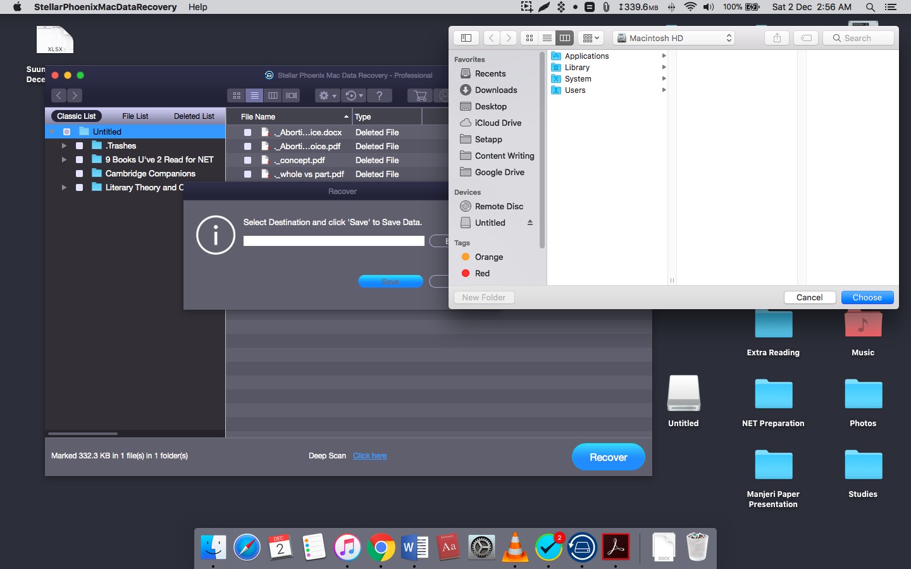Click Cancel in the file dialog
This screenshot has height=569, width=911.
point(810,297)
